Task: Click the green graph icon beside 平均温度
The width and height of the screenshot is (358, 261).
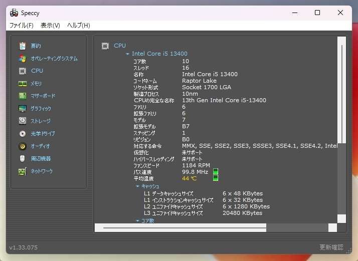Action: point(216,178)
